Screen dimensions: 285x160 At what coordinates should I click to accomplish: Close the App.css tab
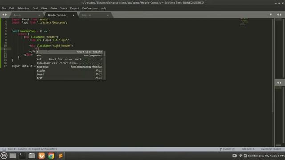(x=108, y=15)
